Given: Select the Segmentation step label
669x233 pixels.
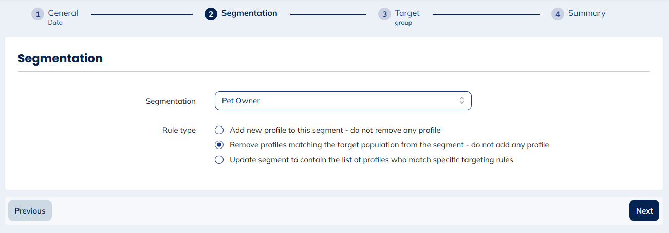Looking at the screenshot, I should click(x=249, y=13).
